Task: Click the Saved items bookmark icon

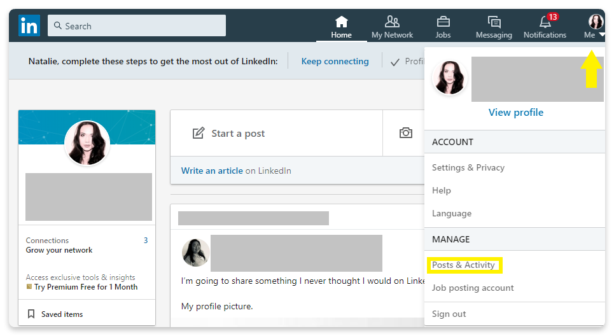Action: (31, 314)
